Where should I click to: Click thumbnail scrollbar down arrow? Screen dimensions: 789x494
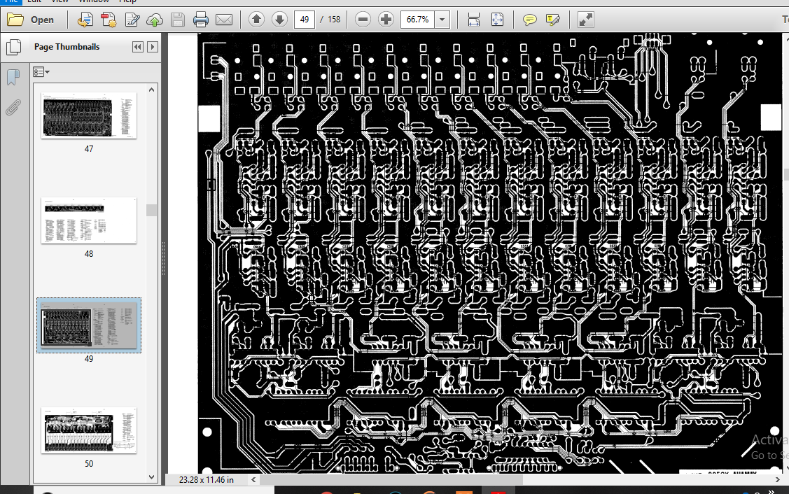coord(151,477)
